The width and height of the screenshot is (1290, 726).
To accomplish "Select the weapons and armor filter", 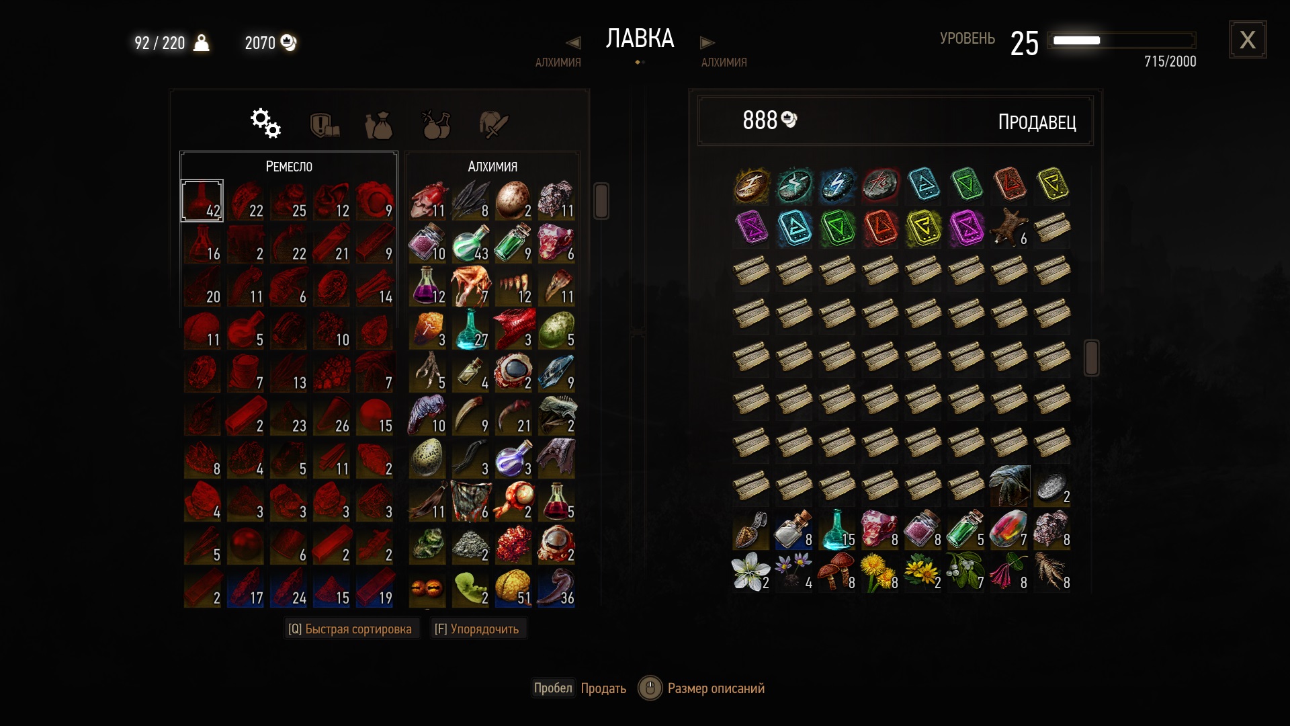I will point(494,125).
